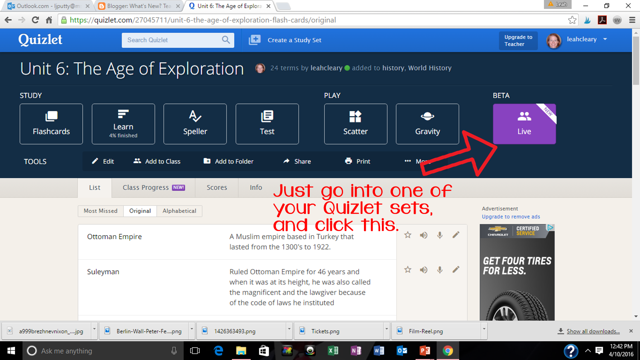Open Flashcards study mode
Screen dimensions: 640x360
point(51,124)
